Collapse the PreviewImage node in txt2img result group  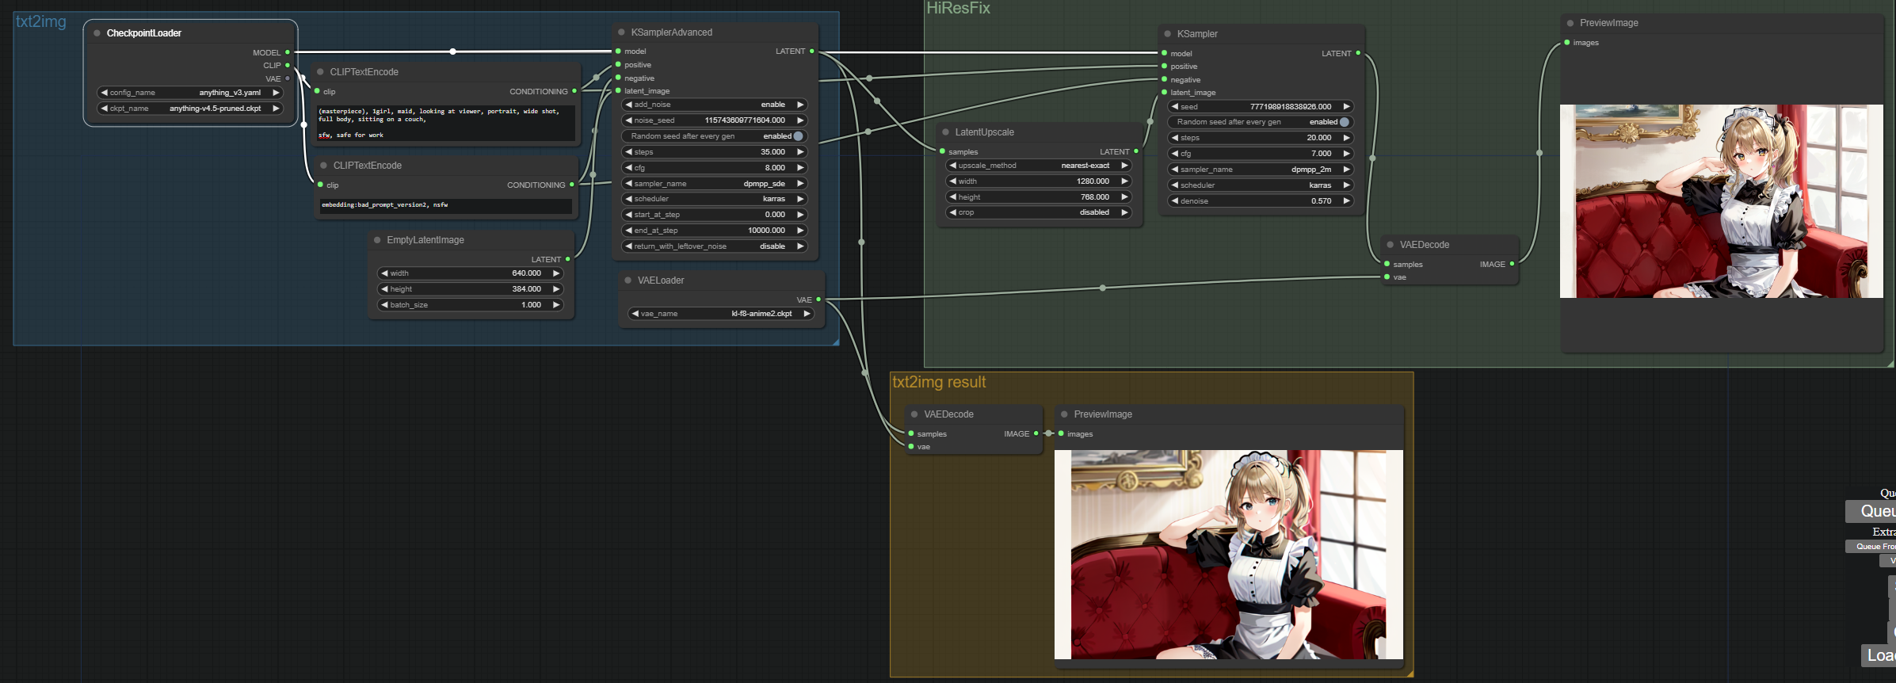tap(1064, 414)
